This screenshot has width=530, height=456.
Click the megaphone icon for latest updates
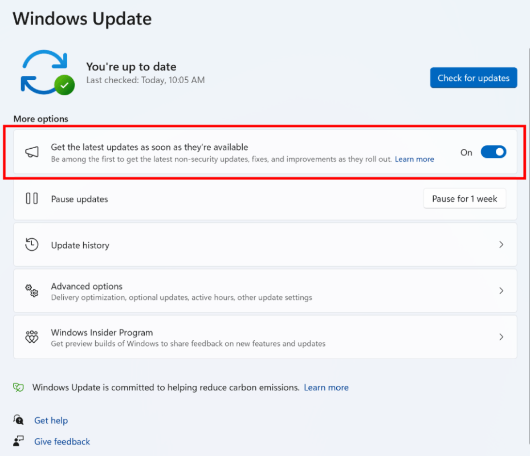click(32, 152)
